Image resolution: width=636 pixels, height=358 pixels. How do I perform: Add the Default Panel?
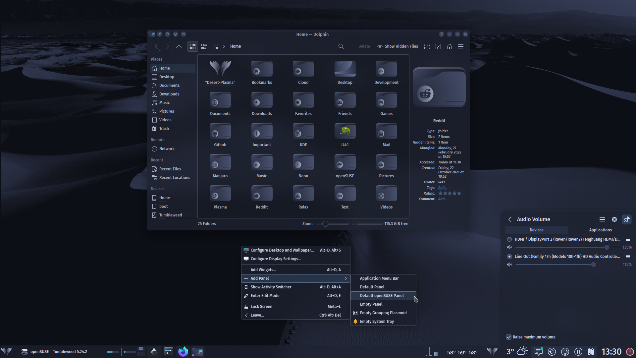click(x=383, y=287)
